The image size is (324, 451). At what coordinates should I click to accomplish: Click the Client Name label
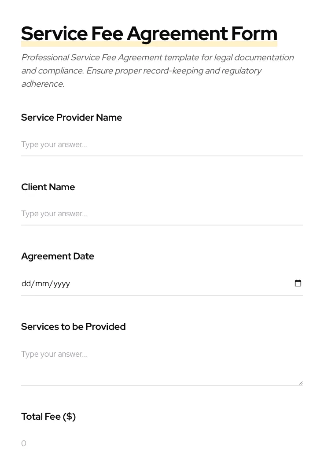click(x=48, y=187)
